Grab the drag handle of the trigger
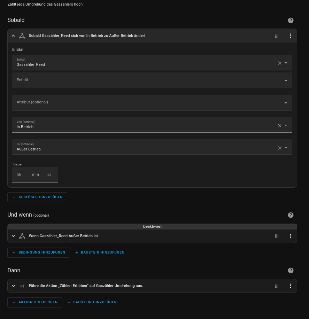The width and height of the screenshot is (309, 319). (277, 36)
